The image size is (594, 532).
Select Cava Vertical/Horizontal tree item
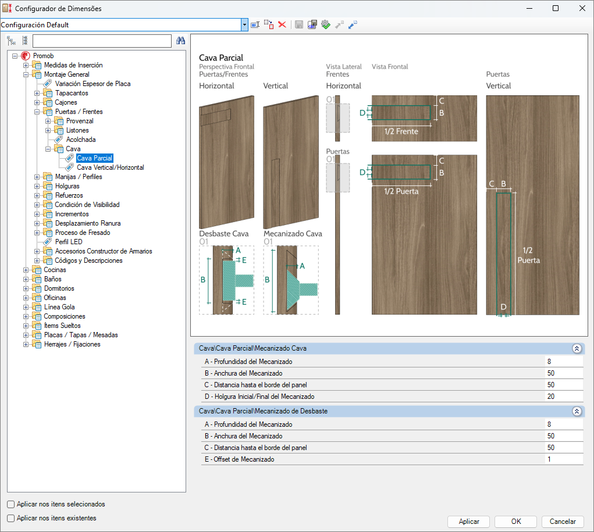click(110, 167)
